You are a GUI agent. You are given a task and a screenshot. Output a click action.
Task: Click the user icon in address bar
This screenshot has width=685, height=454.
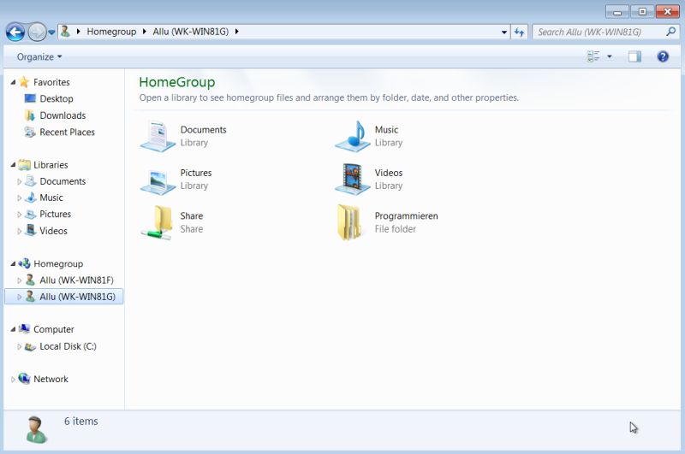tap(66, 32)
